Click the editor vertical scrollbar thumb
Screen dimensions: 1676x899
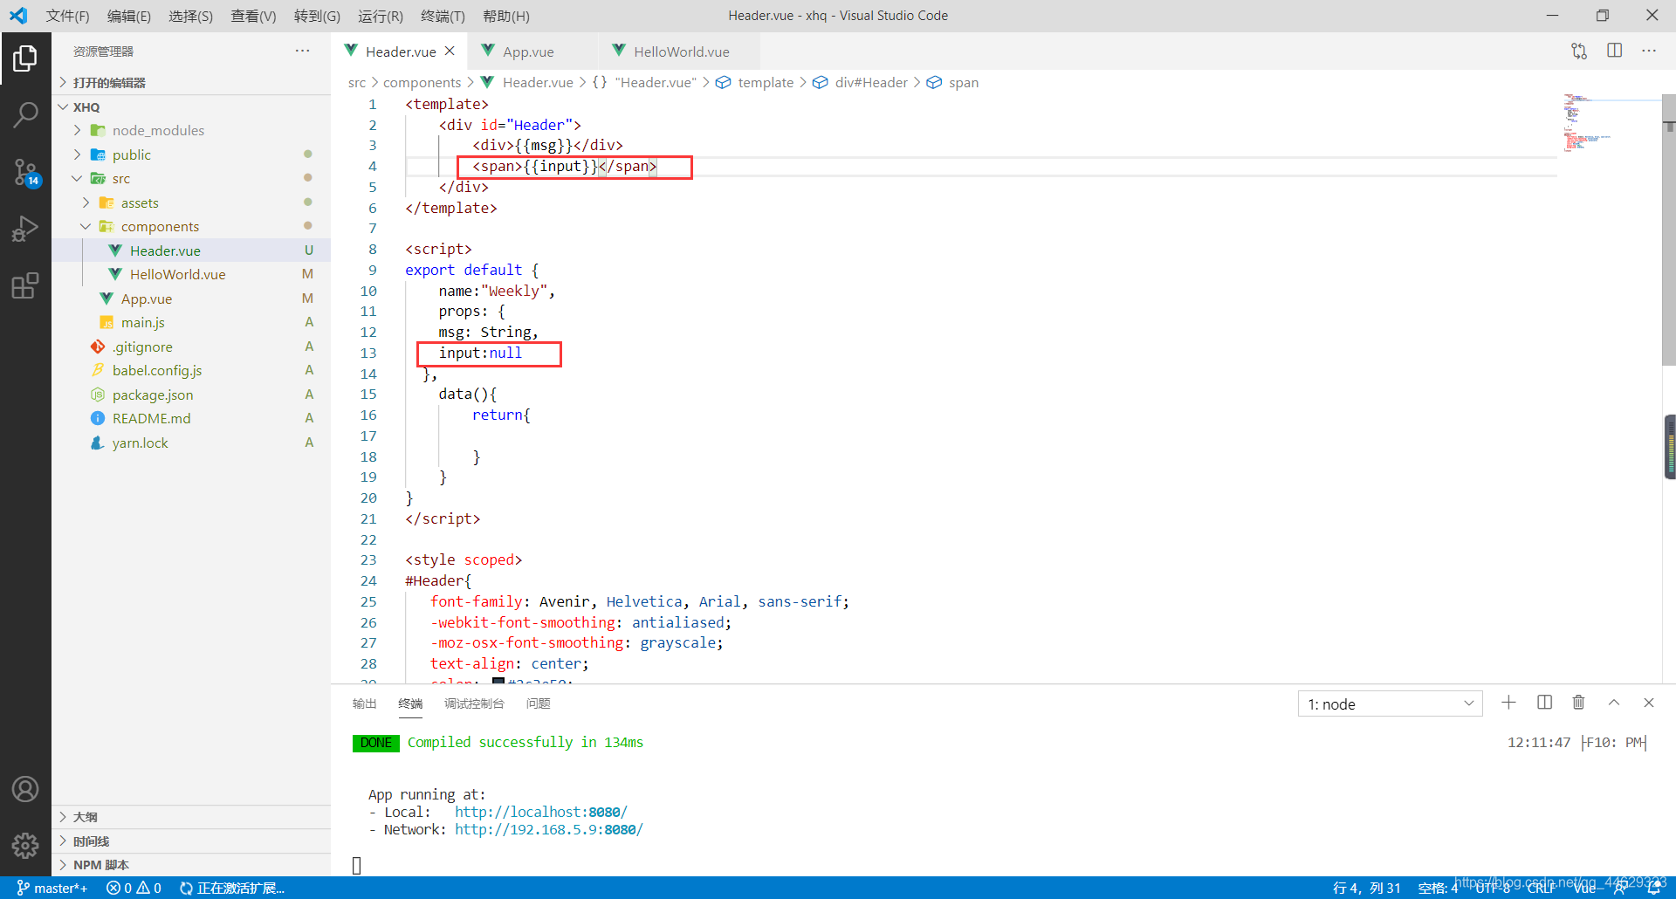click(x=1669, y=229)
